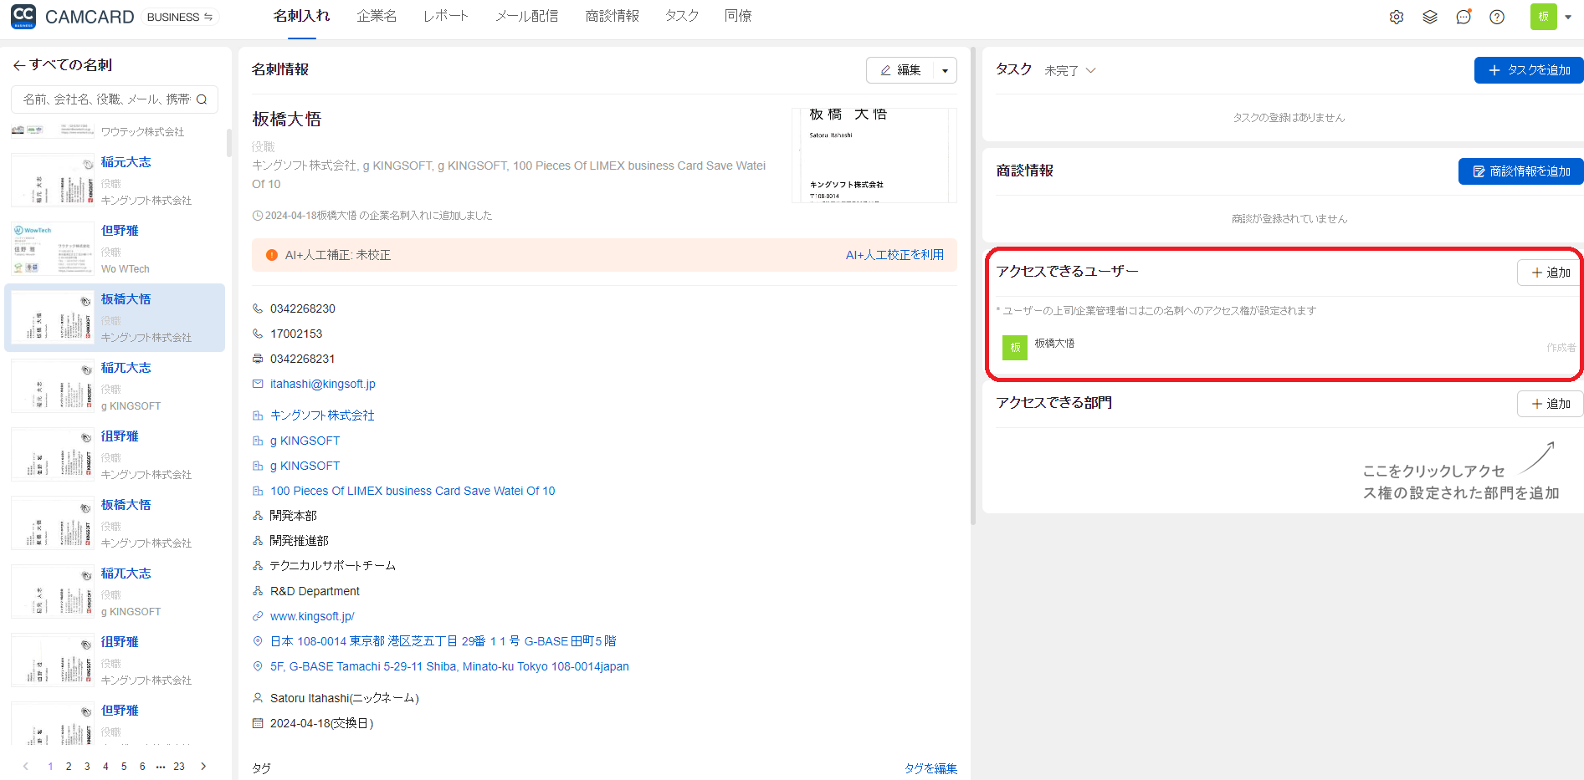Click AI+人工校正を利用 link
The height and width of the screenshot is (780, 1584).
coord(895,255)
